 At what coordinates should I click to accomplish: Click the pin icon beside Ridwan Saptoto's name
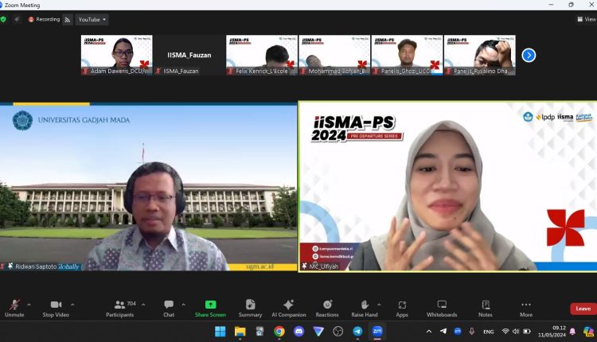tap(10, 266)
